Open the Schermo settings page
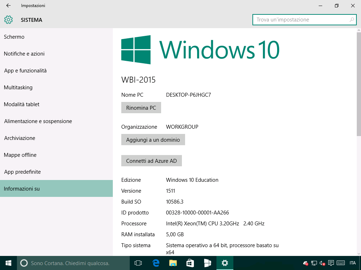 click(56, 37)
